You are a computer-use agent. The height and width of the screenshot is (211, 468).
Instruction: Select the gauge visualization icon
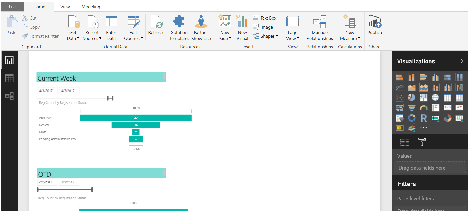point(423,108)
